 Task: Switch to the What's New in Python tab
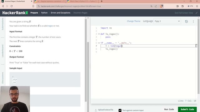point(82,1)
